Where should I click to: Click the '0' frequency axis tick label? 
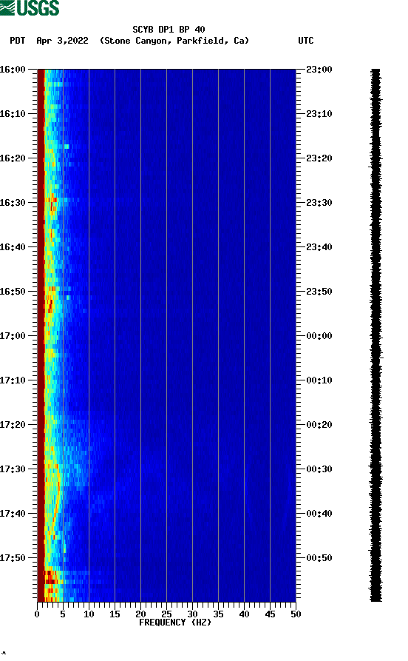37,614
